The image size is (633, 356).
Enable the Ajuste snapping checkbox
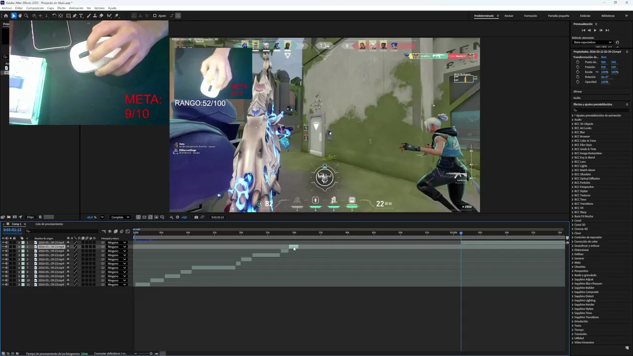click(x=155, y=16)
